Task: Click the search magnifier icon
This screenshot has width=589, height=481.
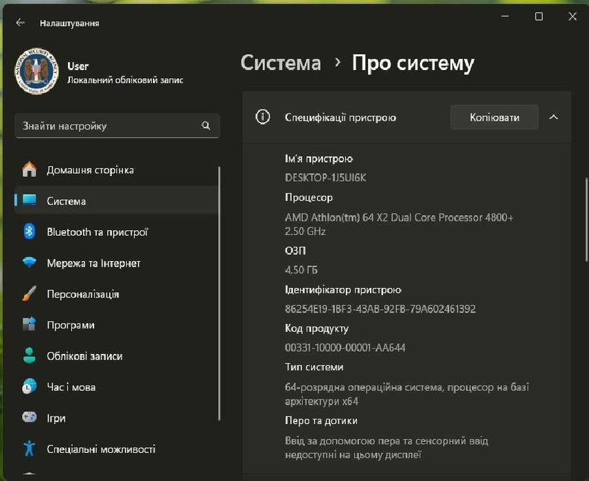Action: click(x=205, y=126)
